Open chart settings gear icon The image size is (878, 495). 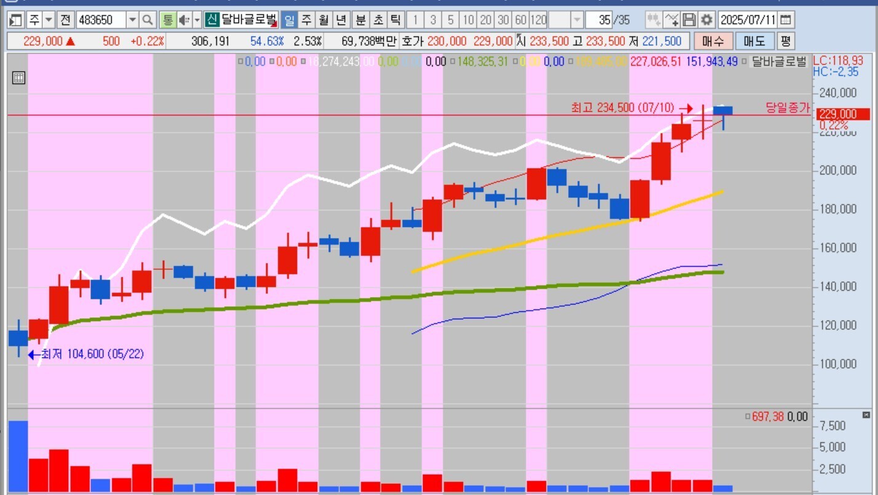(x=707, y=20)
